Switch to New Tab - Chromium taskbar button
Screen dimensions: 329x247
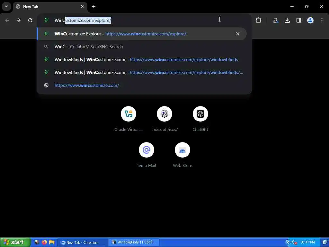(x=83, y=242)
